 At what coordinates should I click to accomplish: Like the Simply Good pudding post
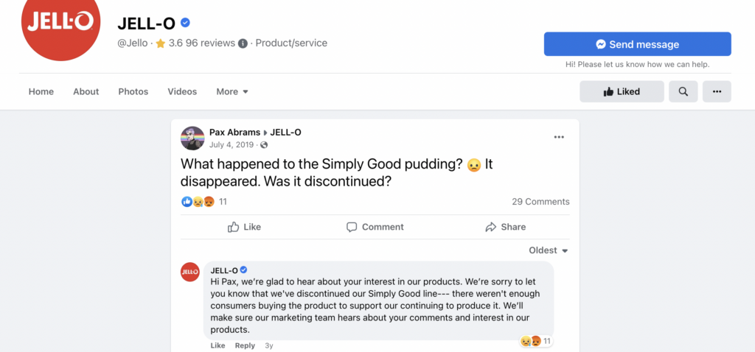(x=244, y=227)
